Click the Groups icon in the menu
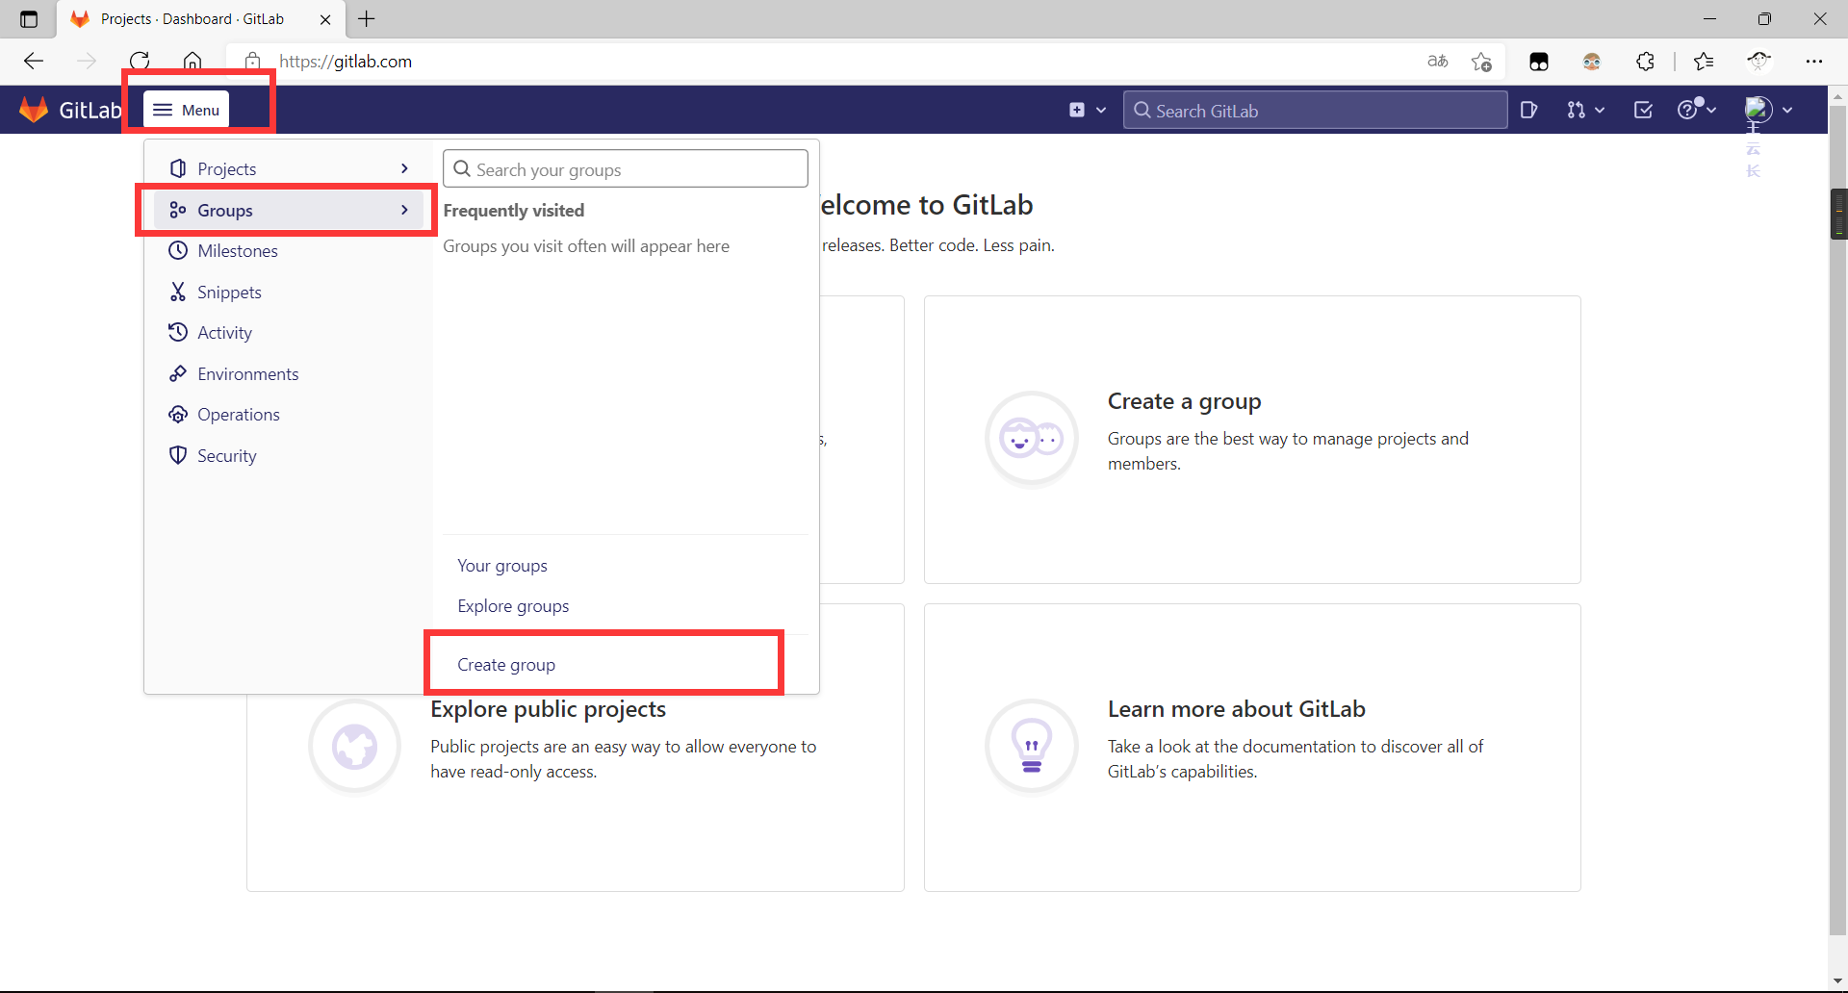1848x993 pixels. point(178,210)
